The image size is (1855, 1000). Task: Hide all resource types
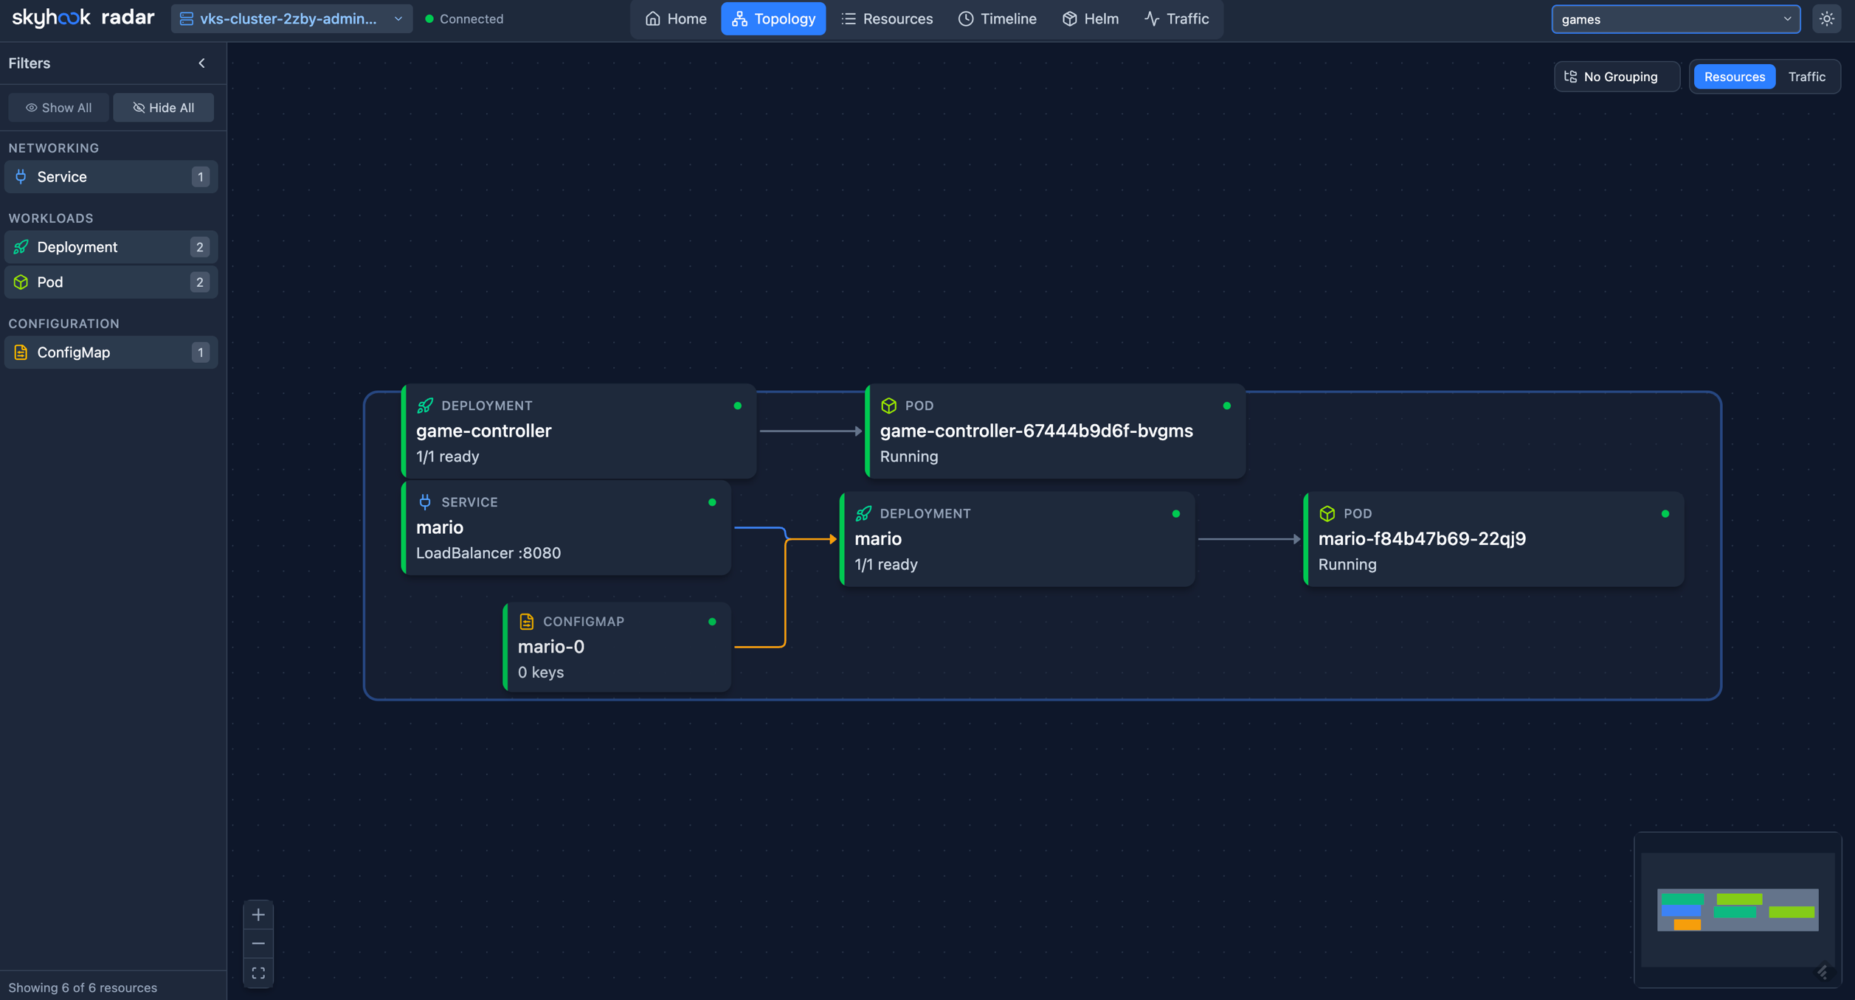coord(164,108)
